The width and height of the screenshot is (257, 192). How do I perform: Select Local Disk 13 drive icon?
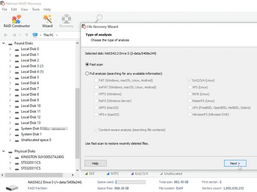[x=17, y=123]
